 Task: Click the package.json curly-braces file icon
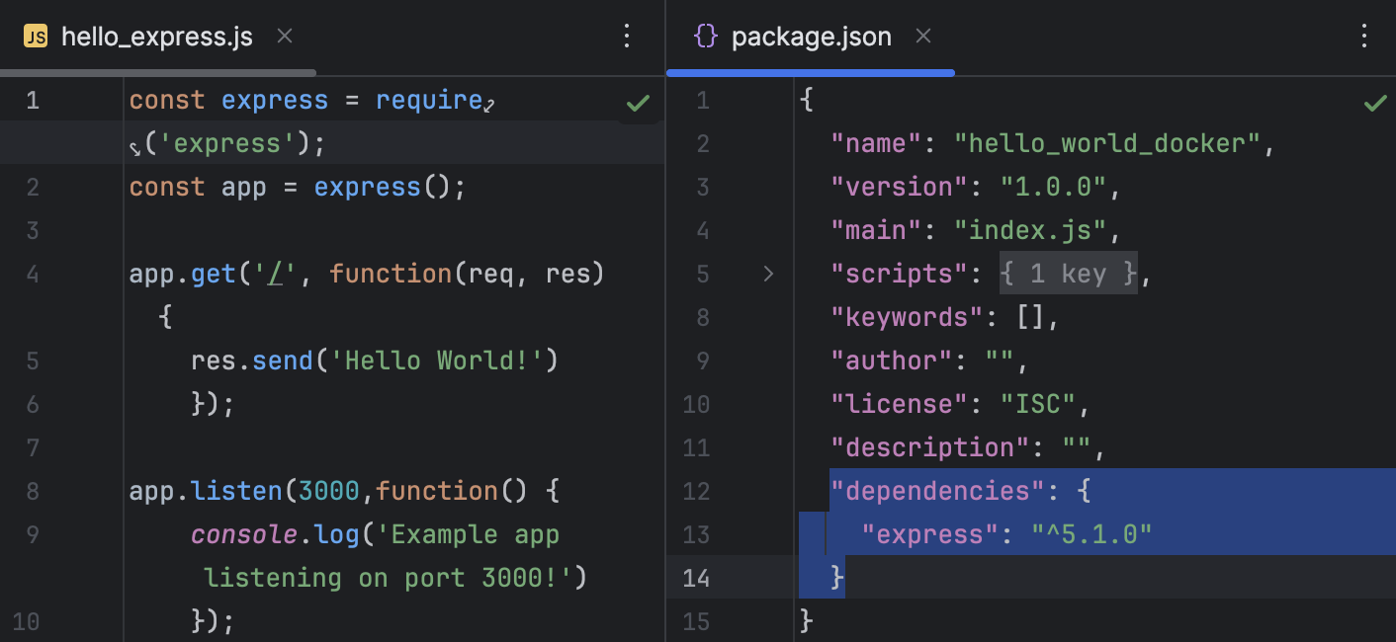pyautogui.click(x=704, y=36)
